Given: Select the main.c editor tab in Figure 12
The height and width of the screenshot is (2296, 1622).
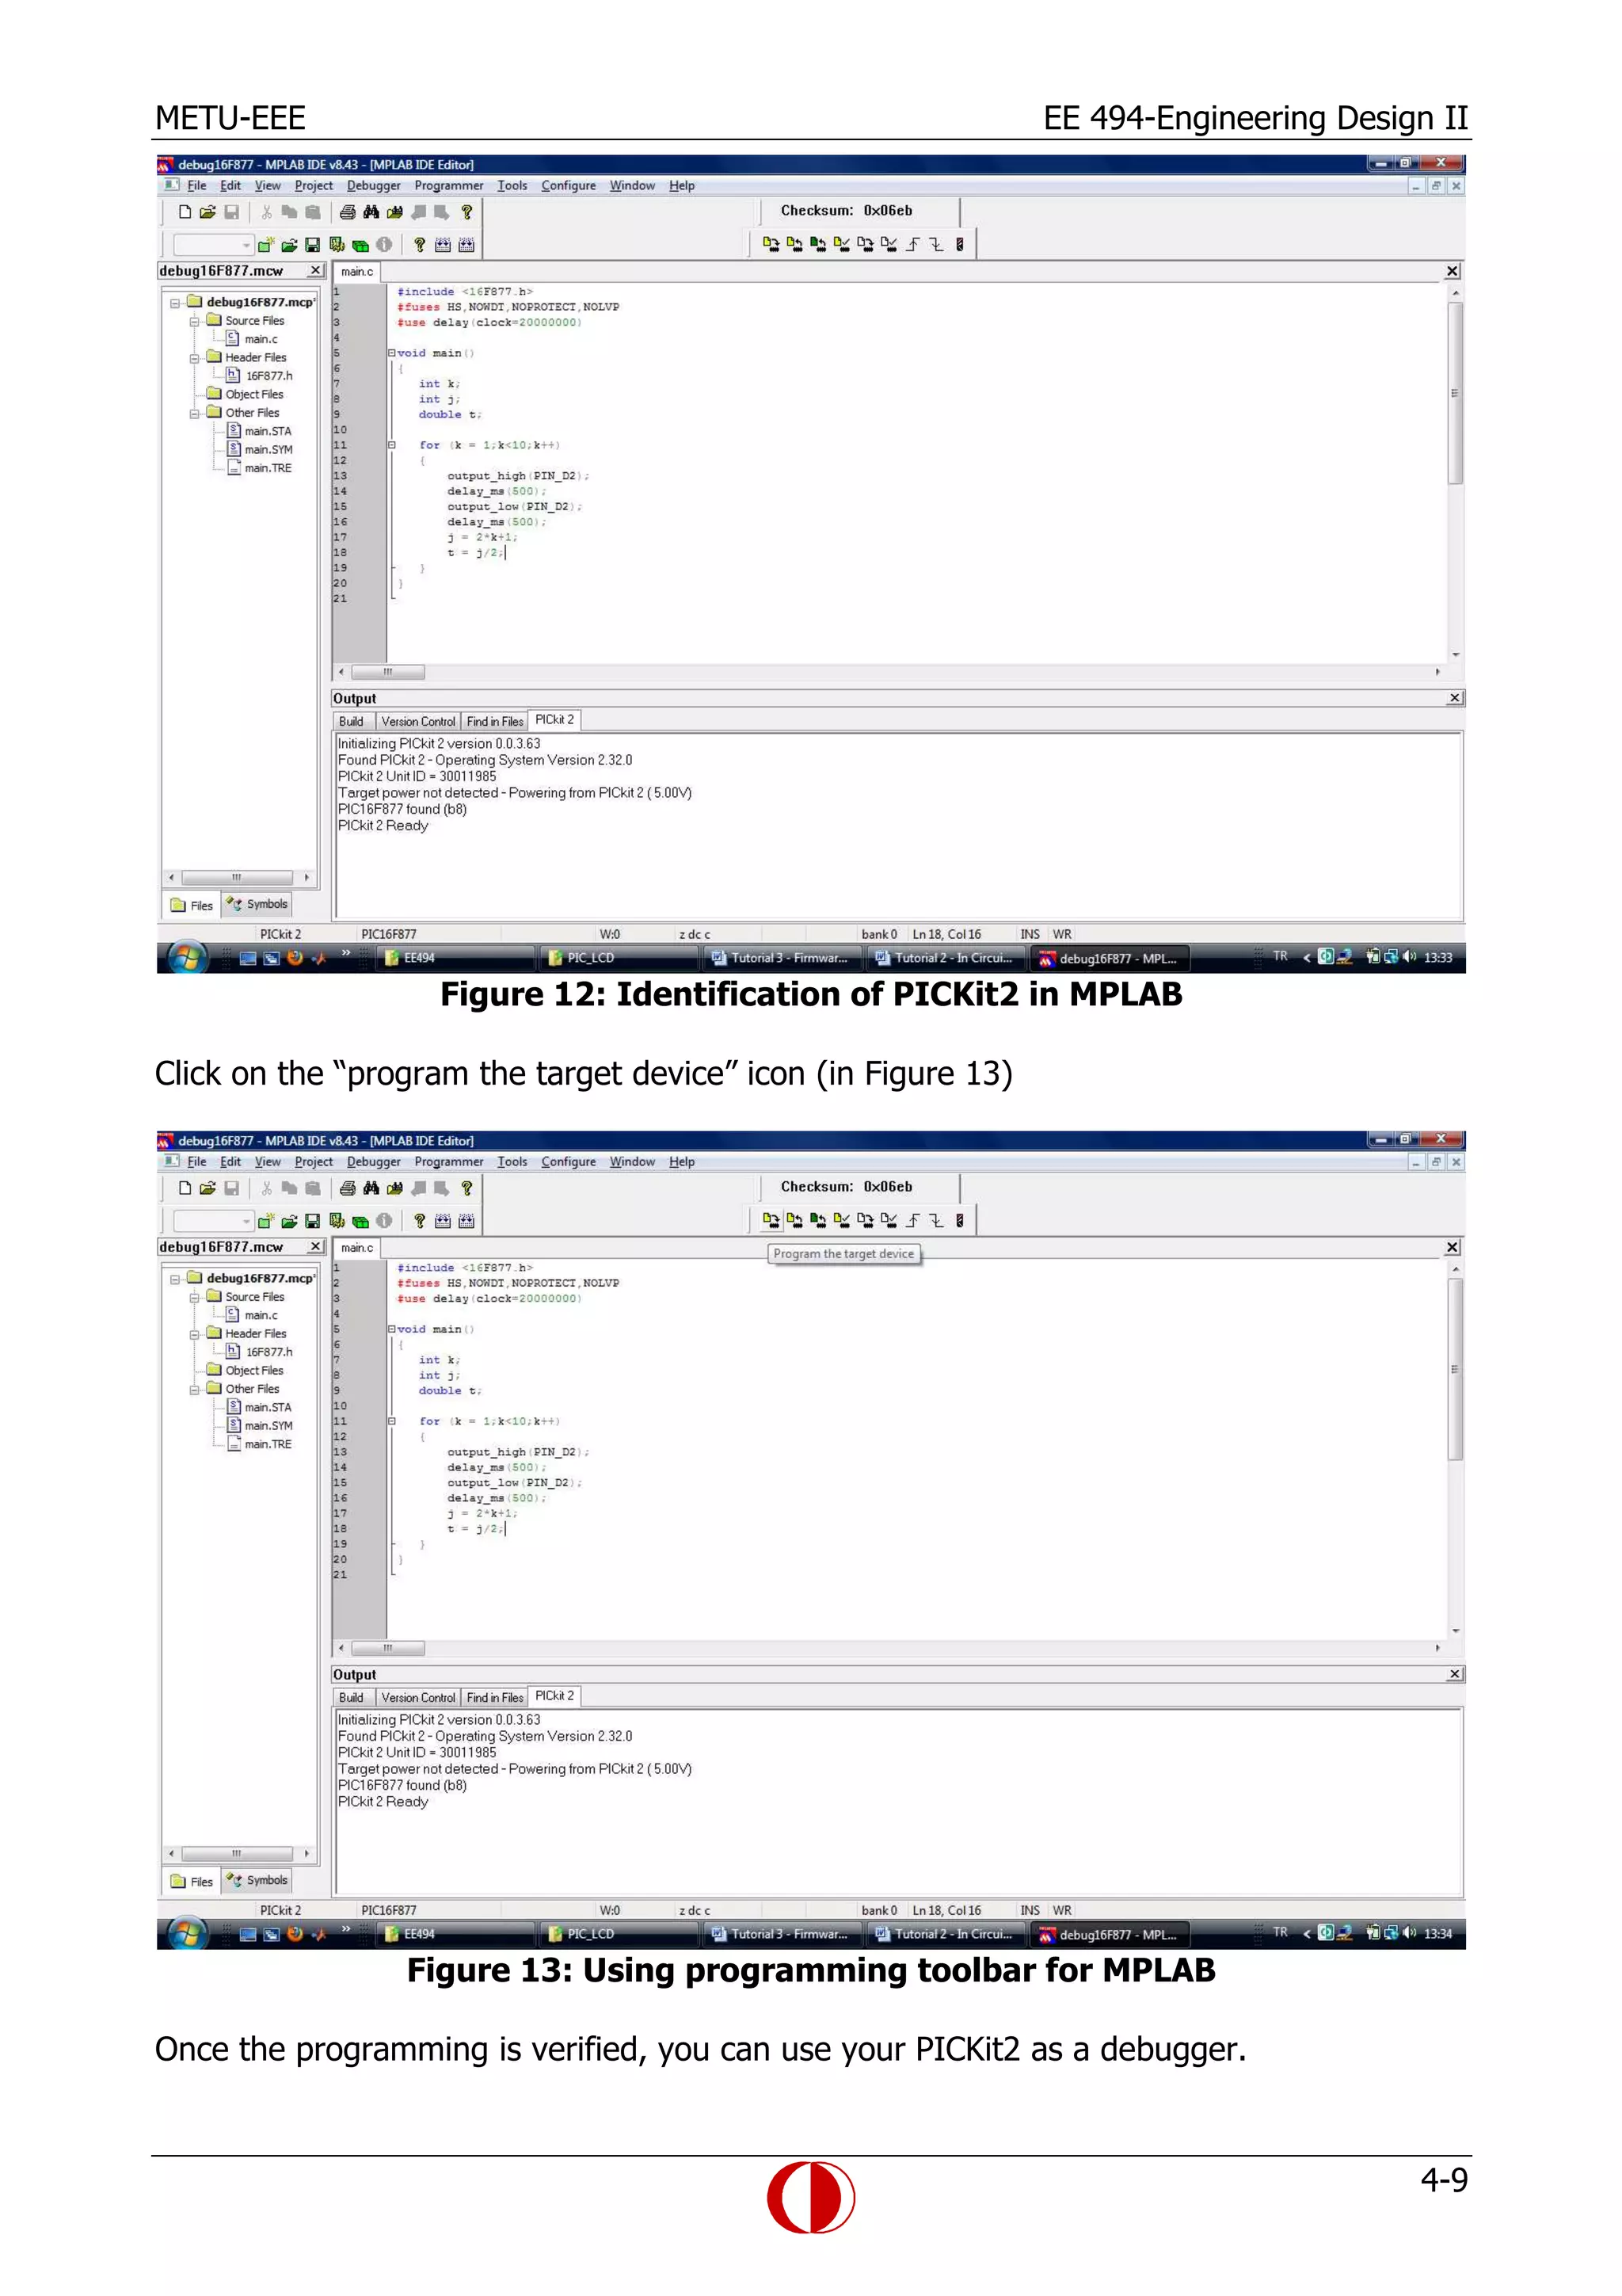Looking at the screenshot, I should [x=356, y=272].
